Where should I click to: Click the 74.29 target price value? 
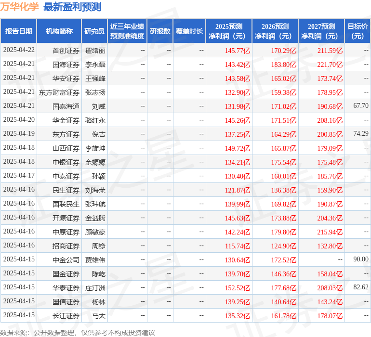pos(360,134)
